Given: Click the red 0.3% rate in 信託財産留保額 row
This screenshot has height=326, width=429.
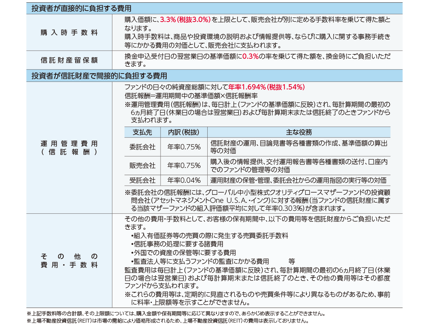Looking at the screenshot, I should click(250, 56).
